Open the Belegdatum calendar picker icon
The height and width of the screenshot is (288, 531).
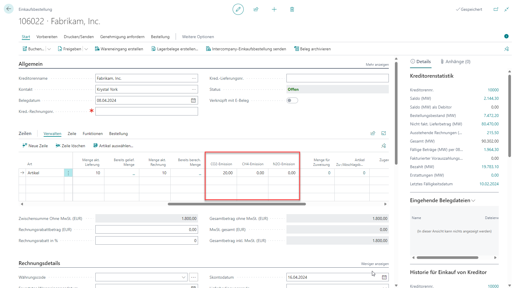(x=193, y=100)
